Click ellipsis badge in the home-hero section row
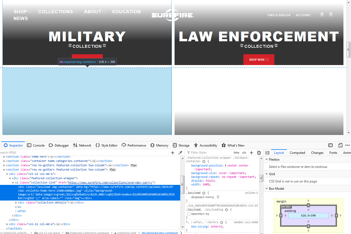The width and height of the screenshot is (351, 234). 52,157
